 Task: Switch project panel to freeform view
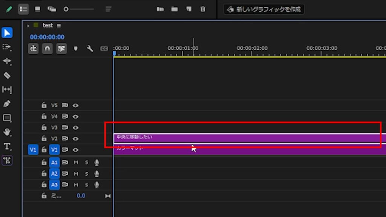52,9
